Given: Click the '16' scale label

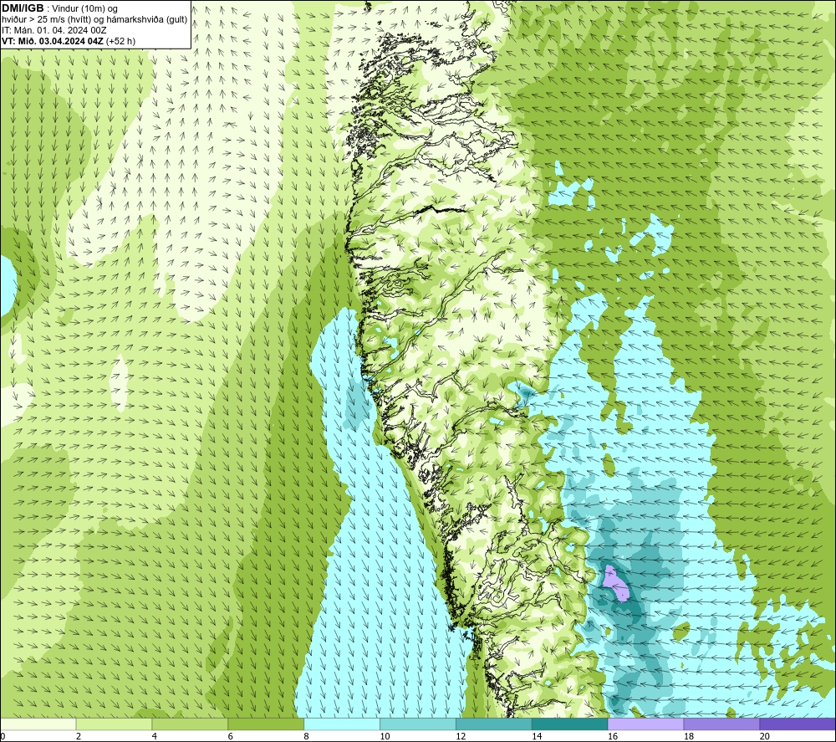Looking at the screenshot, I should point(613,737).
